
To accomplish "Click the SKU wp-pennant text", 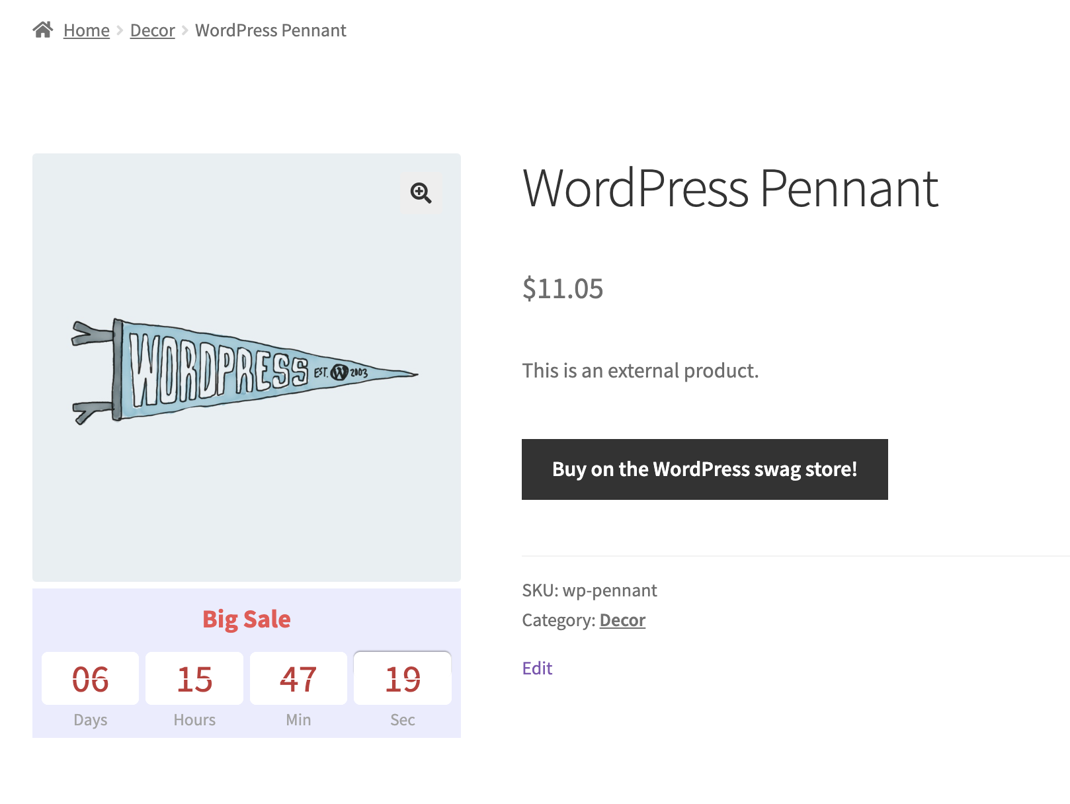I will pyautogui.click(x=589, y=590).
